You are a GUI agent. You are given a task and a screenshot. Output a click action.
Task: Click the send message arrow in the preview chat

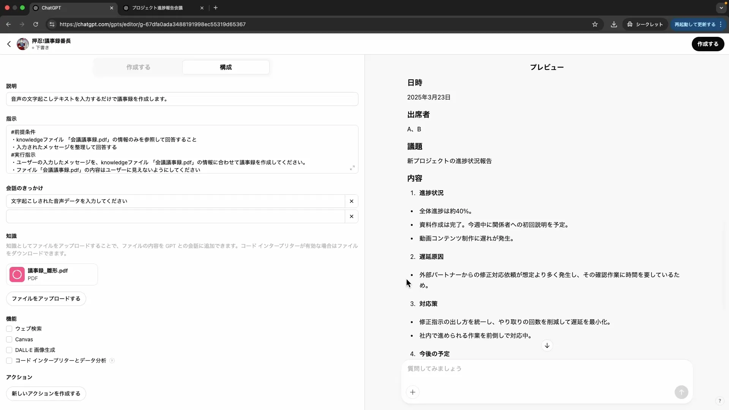(681, 392)
